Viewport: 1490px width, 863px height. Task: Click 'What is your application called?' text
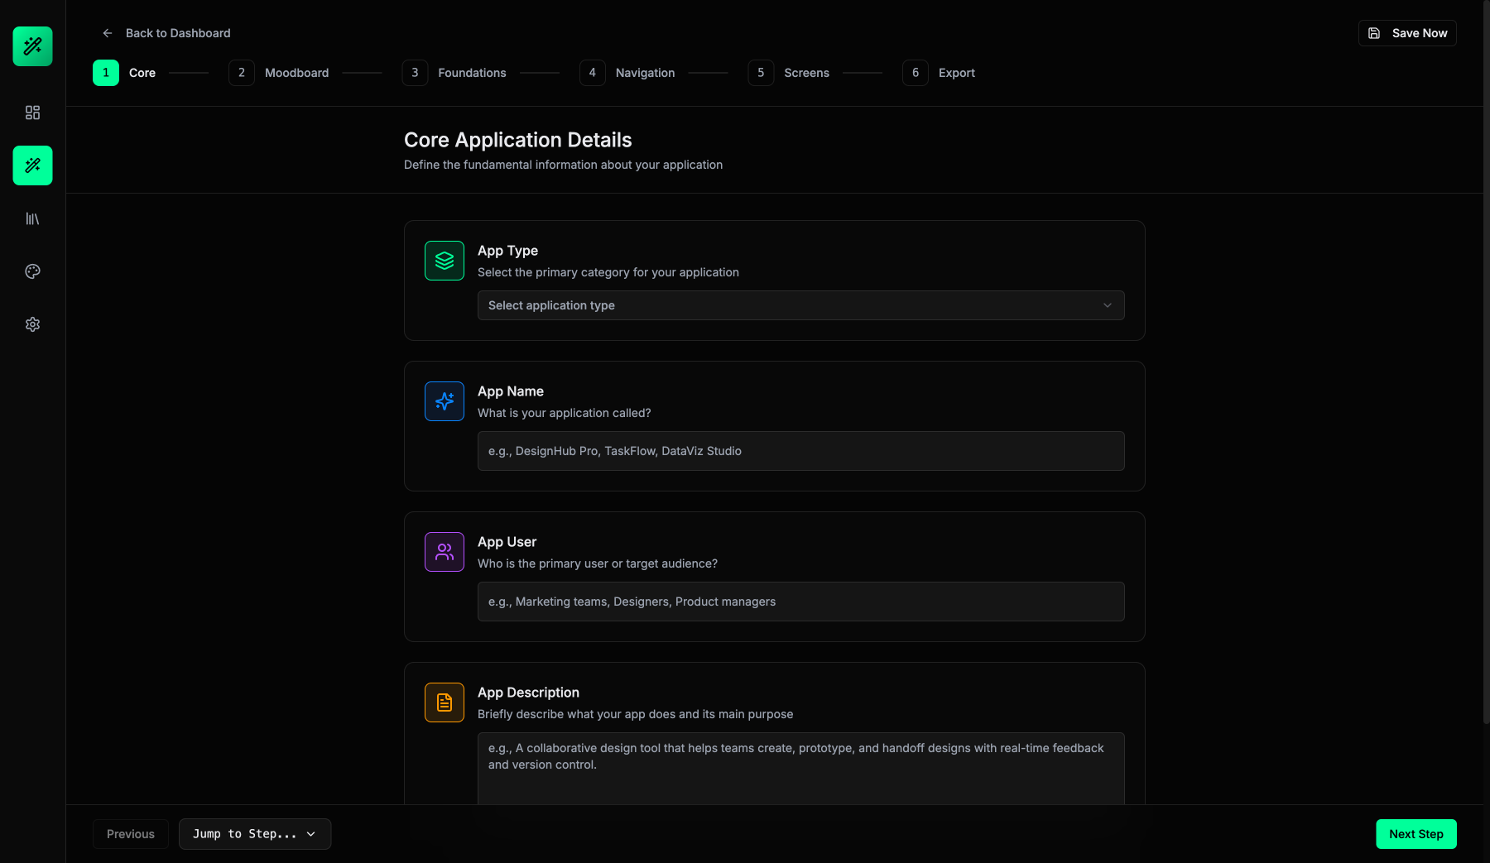coord(565,413)
